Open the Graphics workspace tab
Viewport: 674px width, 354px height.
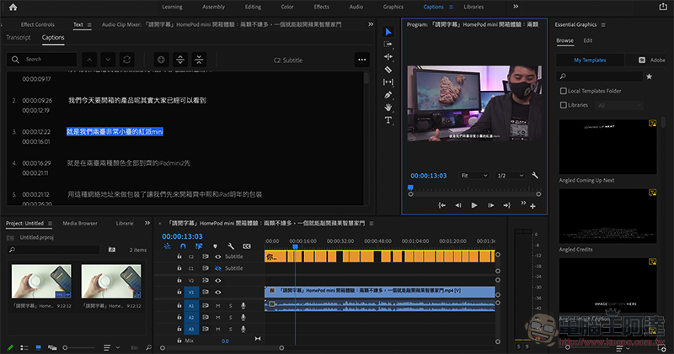[x=393, y=7]
